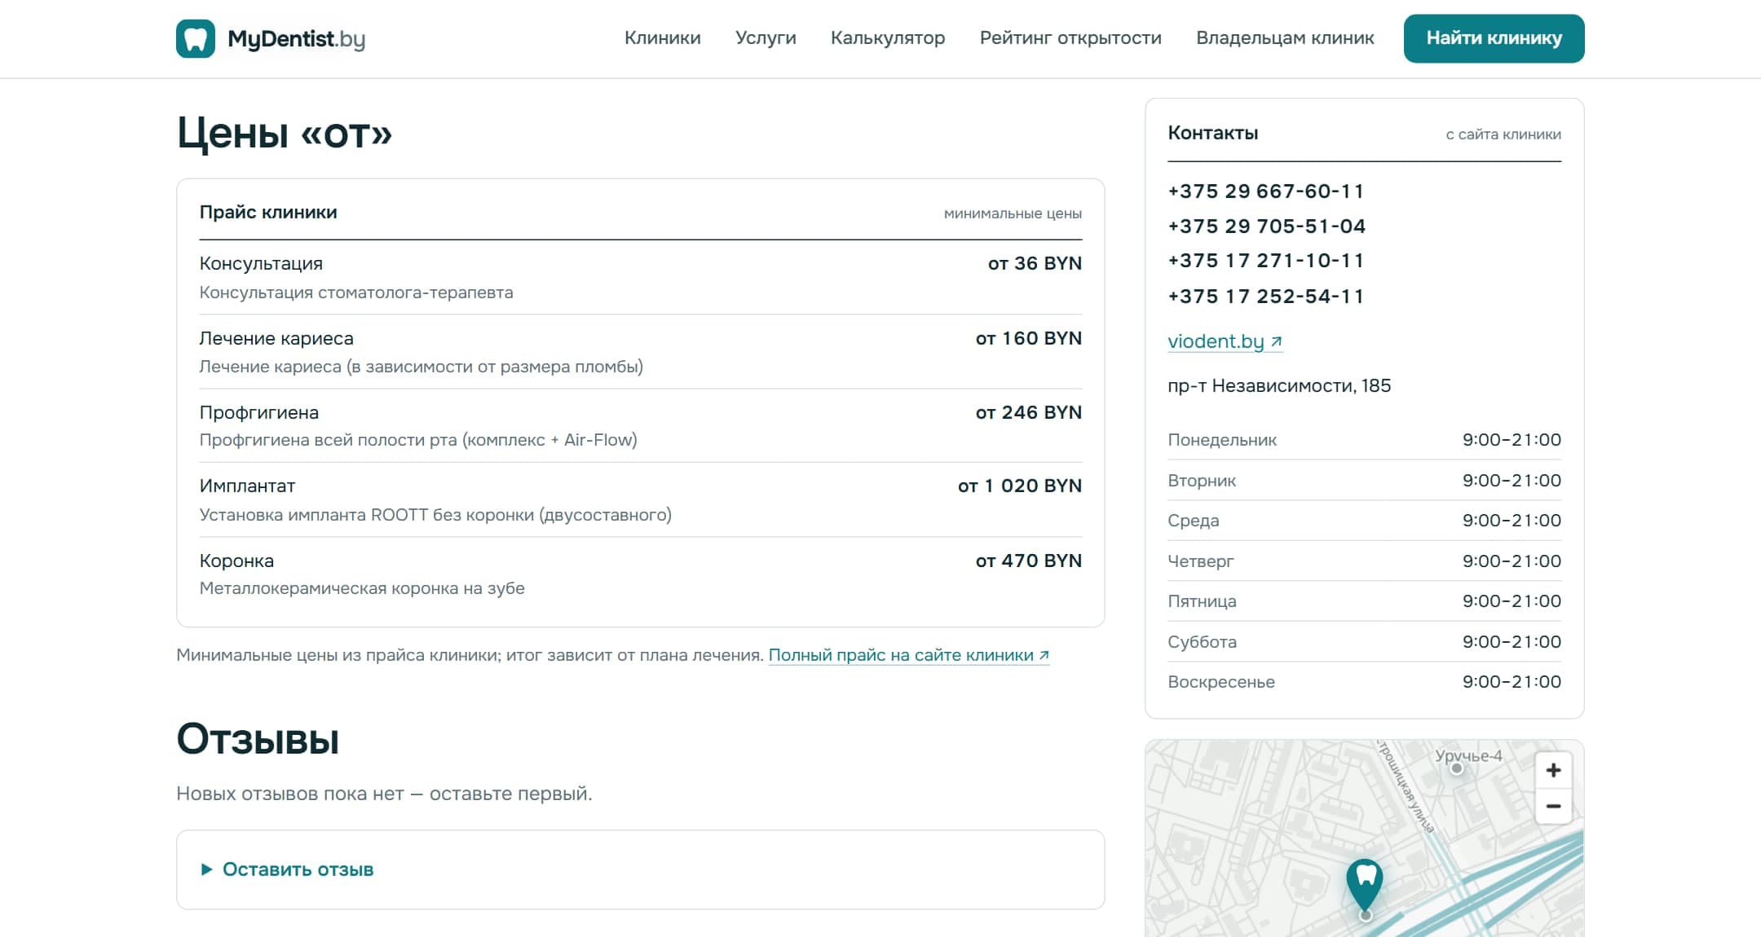
Task: Click the address 'пр-т Независимости, 185'
Action: pyautogui.click(x=1279, y=386)
